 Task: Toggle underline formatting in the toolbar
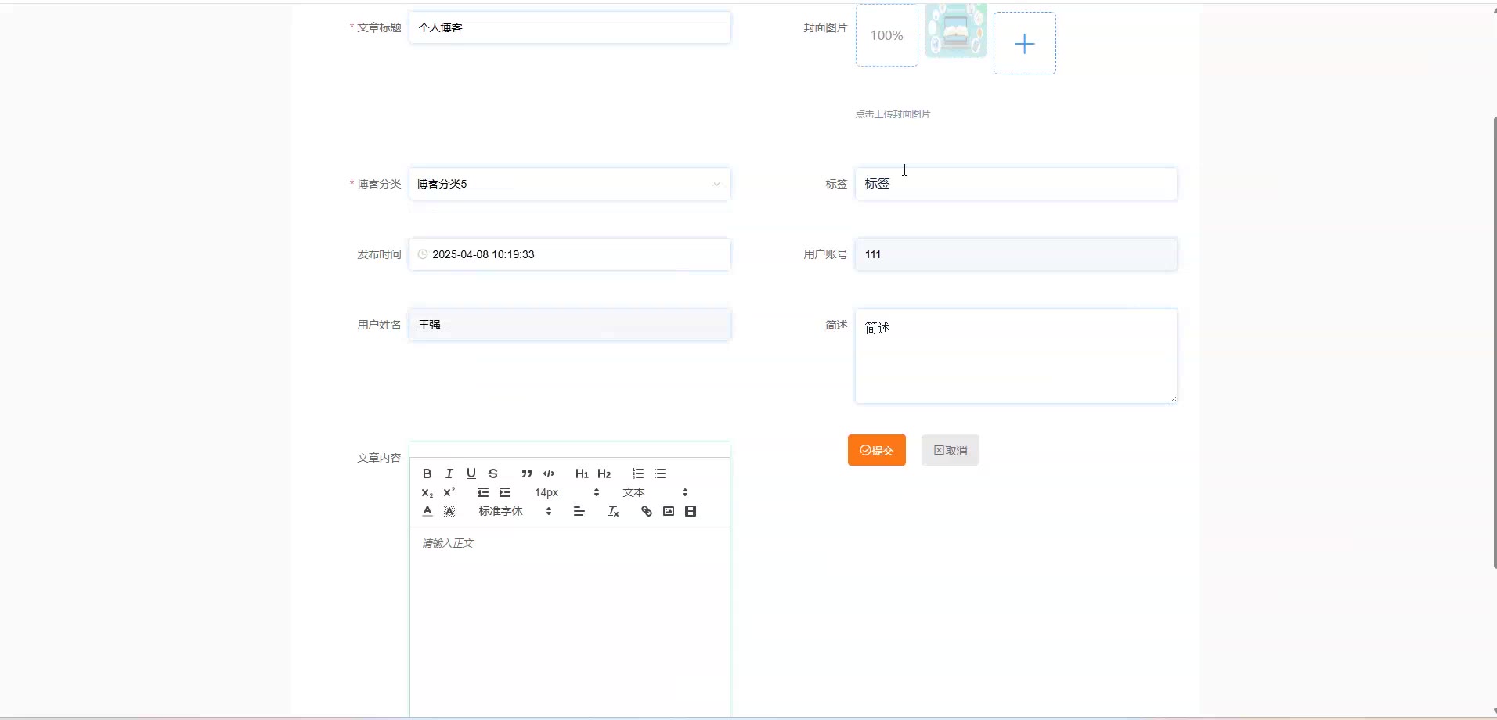point(471,473)
